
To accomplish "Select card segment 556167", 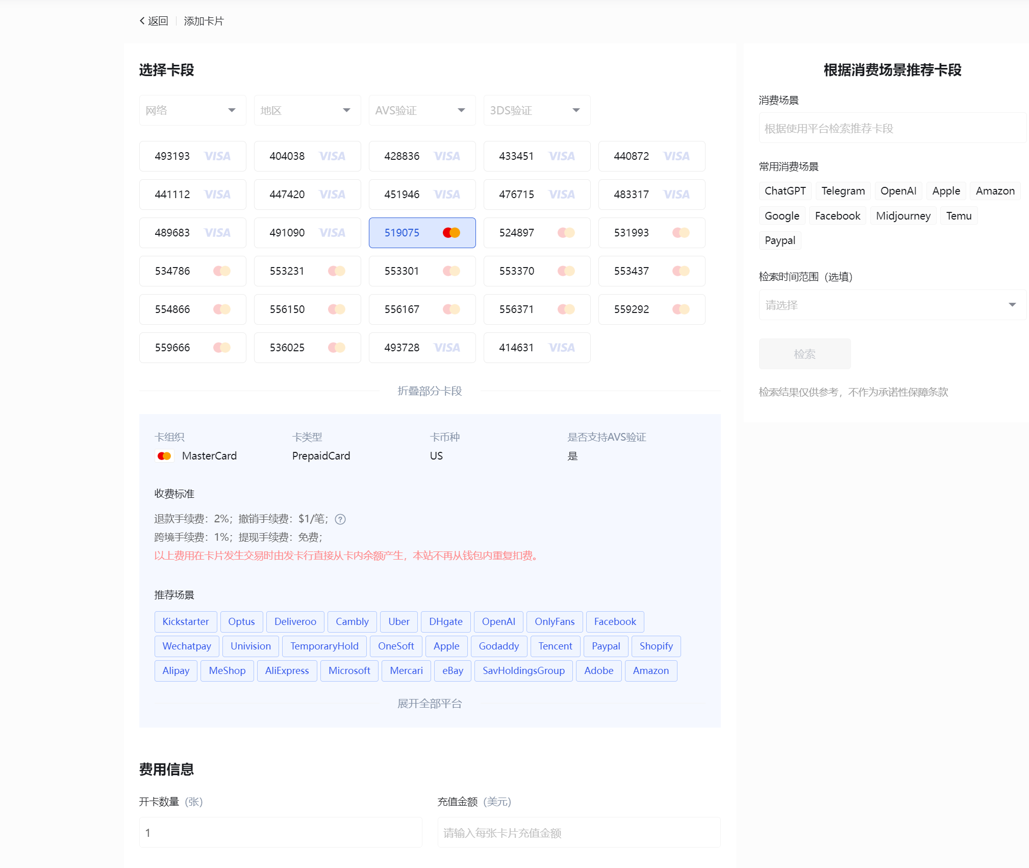I will (422, 309).
